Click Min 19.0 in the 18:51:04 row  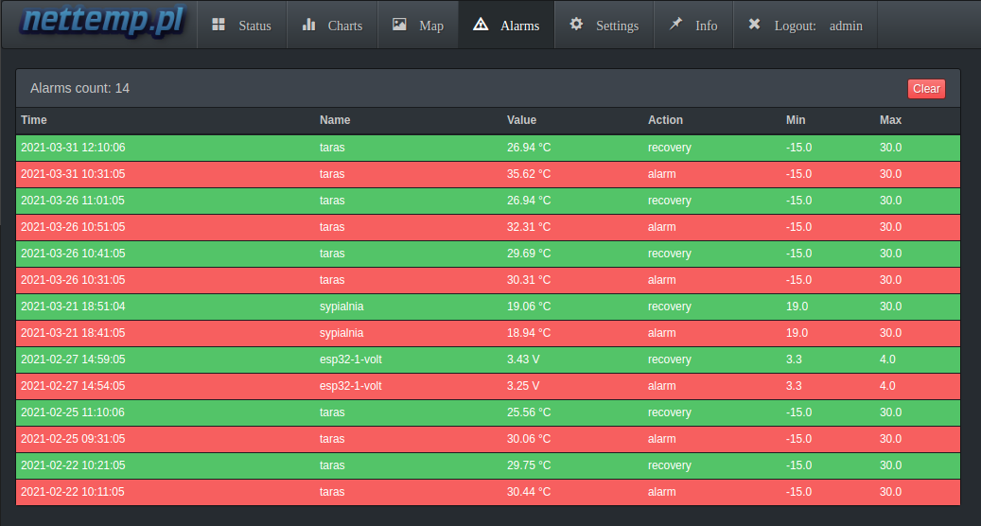click(797, 307)
